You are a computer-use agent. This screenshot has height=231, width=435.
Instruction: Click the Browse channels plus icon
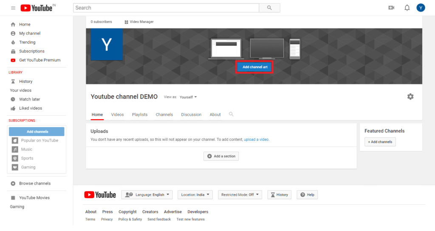[x=13, y=183]
